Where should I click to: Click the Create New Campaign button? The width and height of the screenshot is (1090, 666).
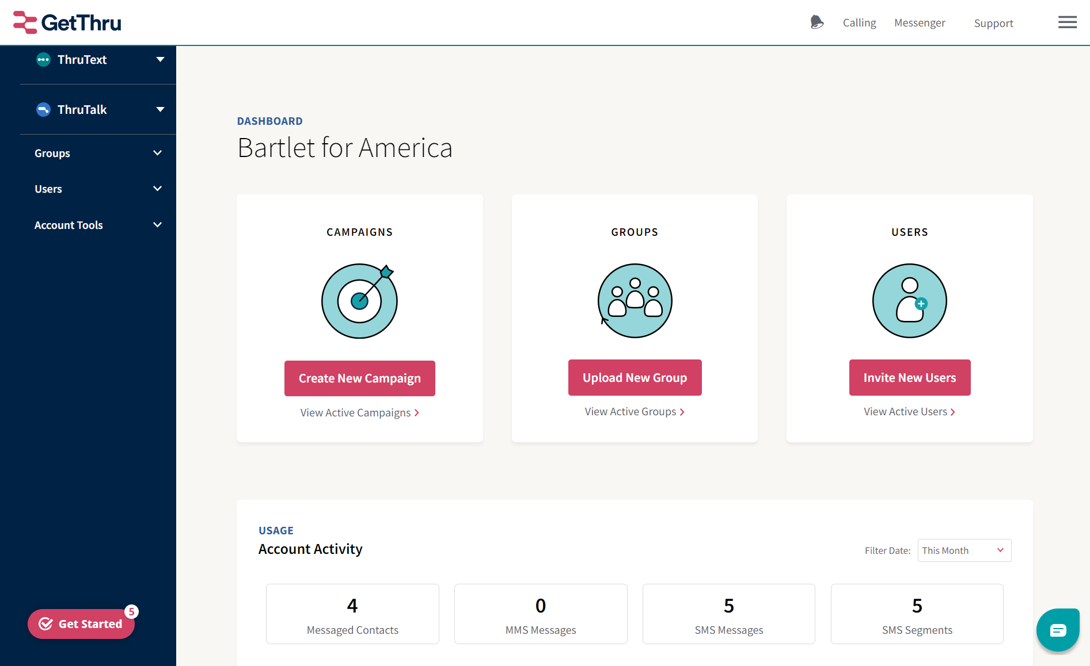359,378
